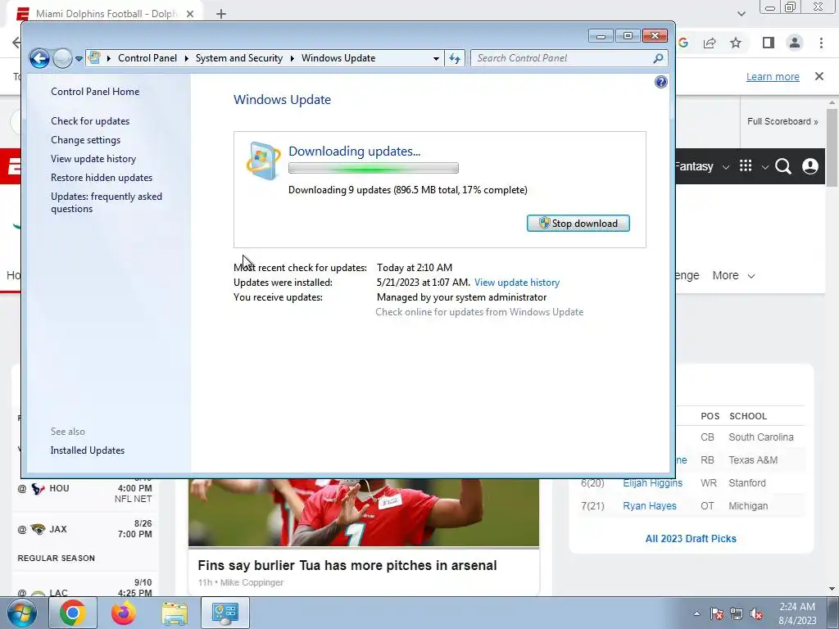Open the ESPN apps grid icon

[746, 165]
